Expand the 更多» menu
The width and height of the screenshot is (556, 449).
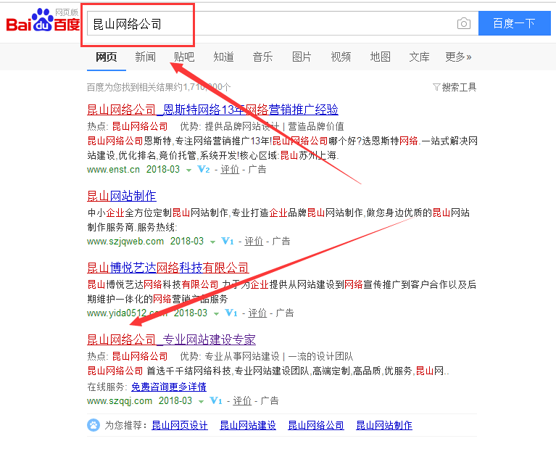(458, 57)
